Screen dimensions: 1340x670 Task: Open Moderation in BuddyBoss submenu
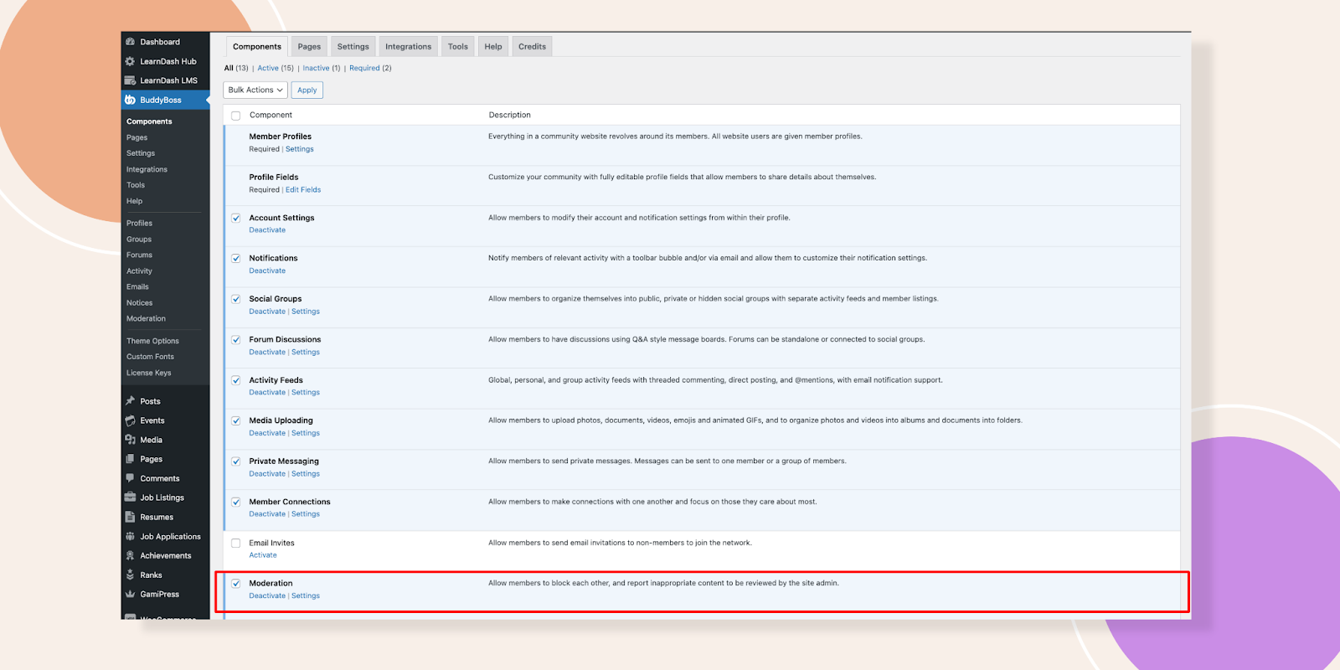point(147,319)
